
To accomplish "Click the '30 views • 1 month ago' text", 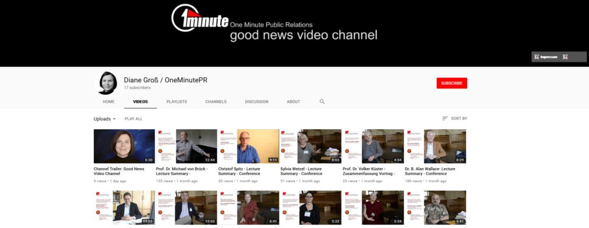I will [238, 181].
